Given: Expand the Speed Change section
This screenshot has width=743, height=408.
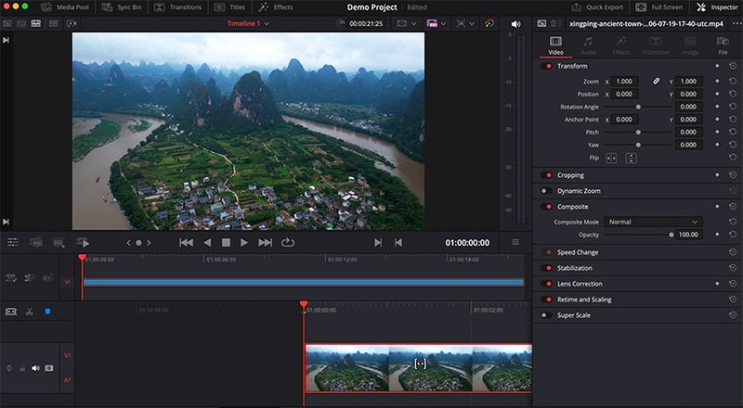Looking at the screenshot, I should 578,252.
